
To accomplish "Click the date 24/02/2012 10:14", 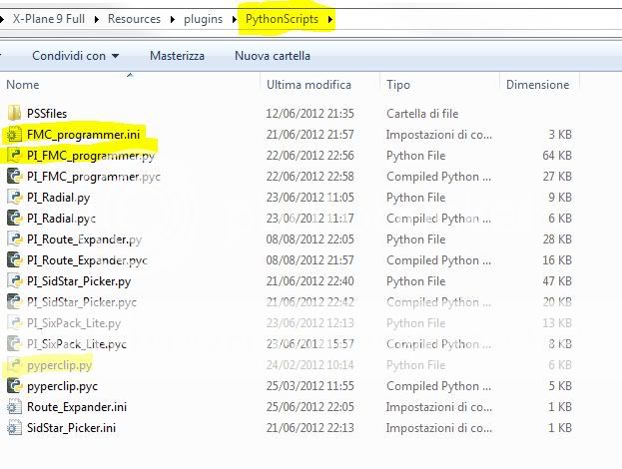I will click(310, 365).
